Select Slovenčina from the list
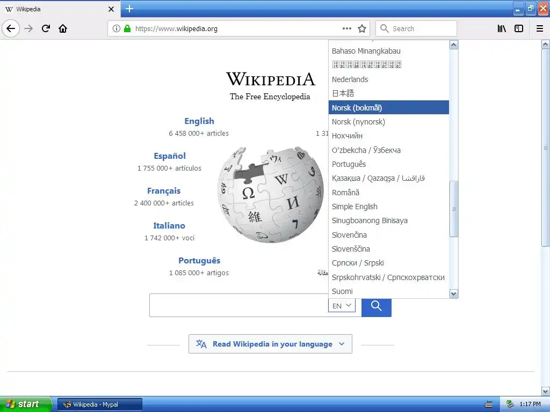Screen dimensions: 550x412 click(389, 235)
